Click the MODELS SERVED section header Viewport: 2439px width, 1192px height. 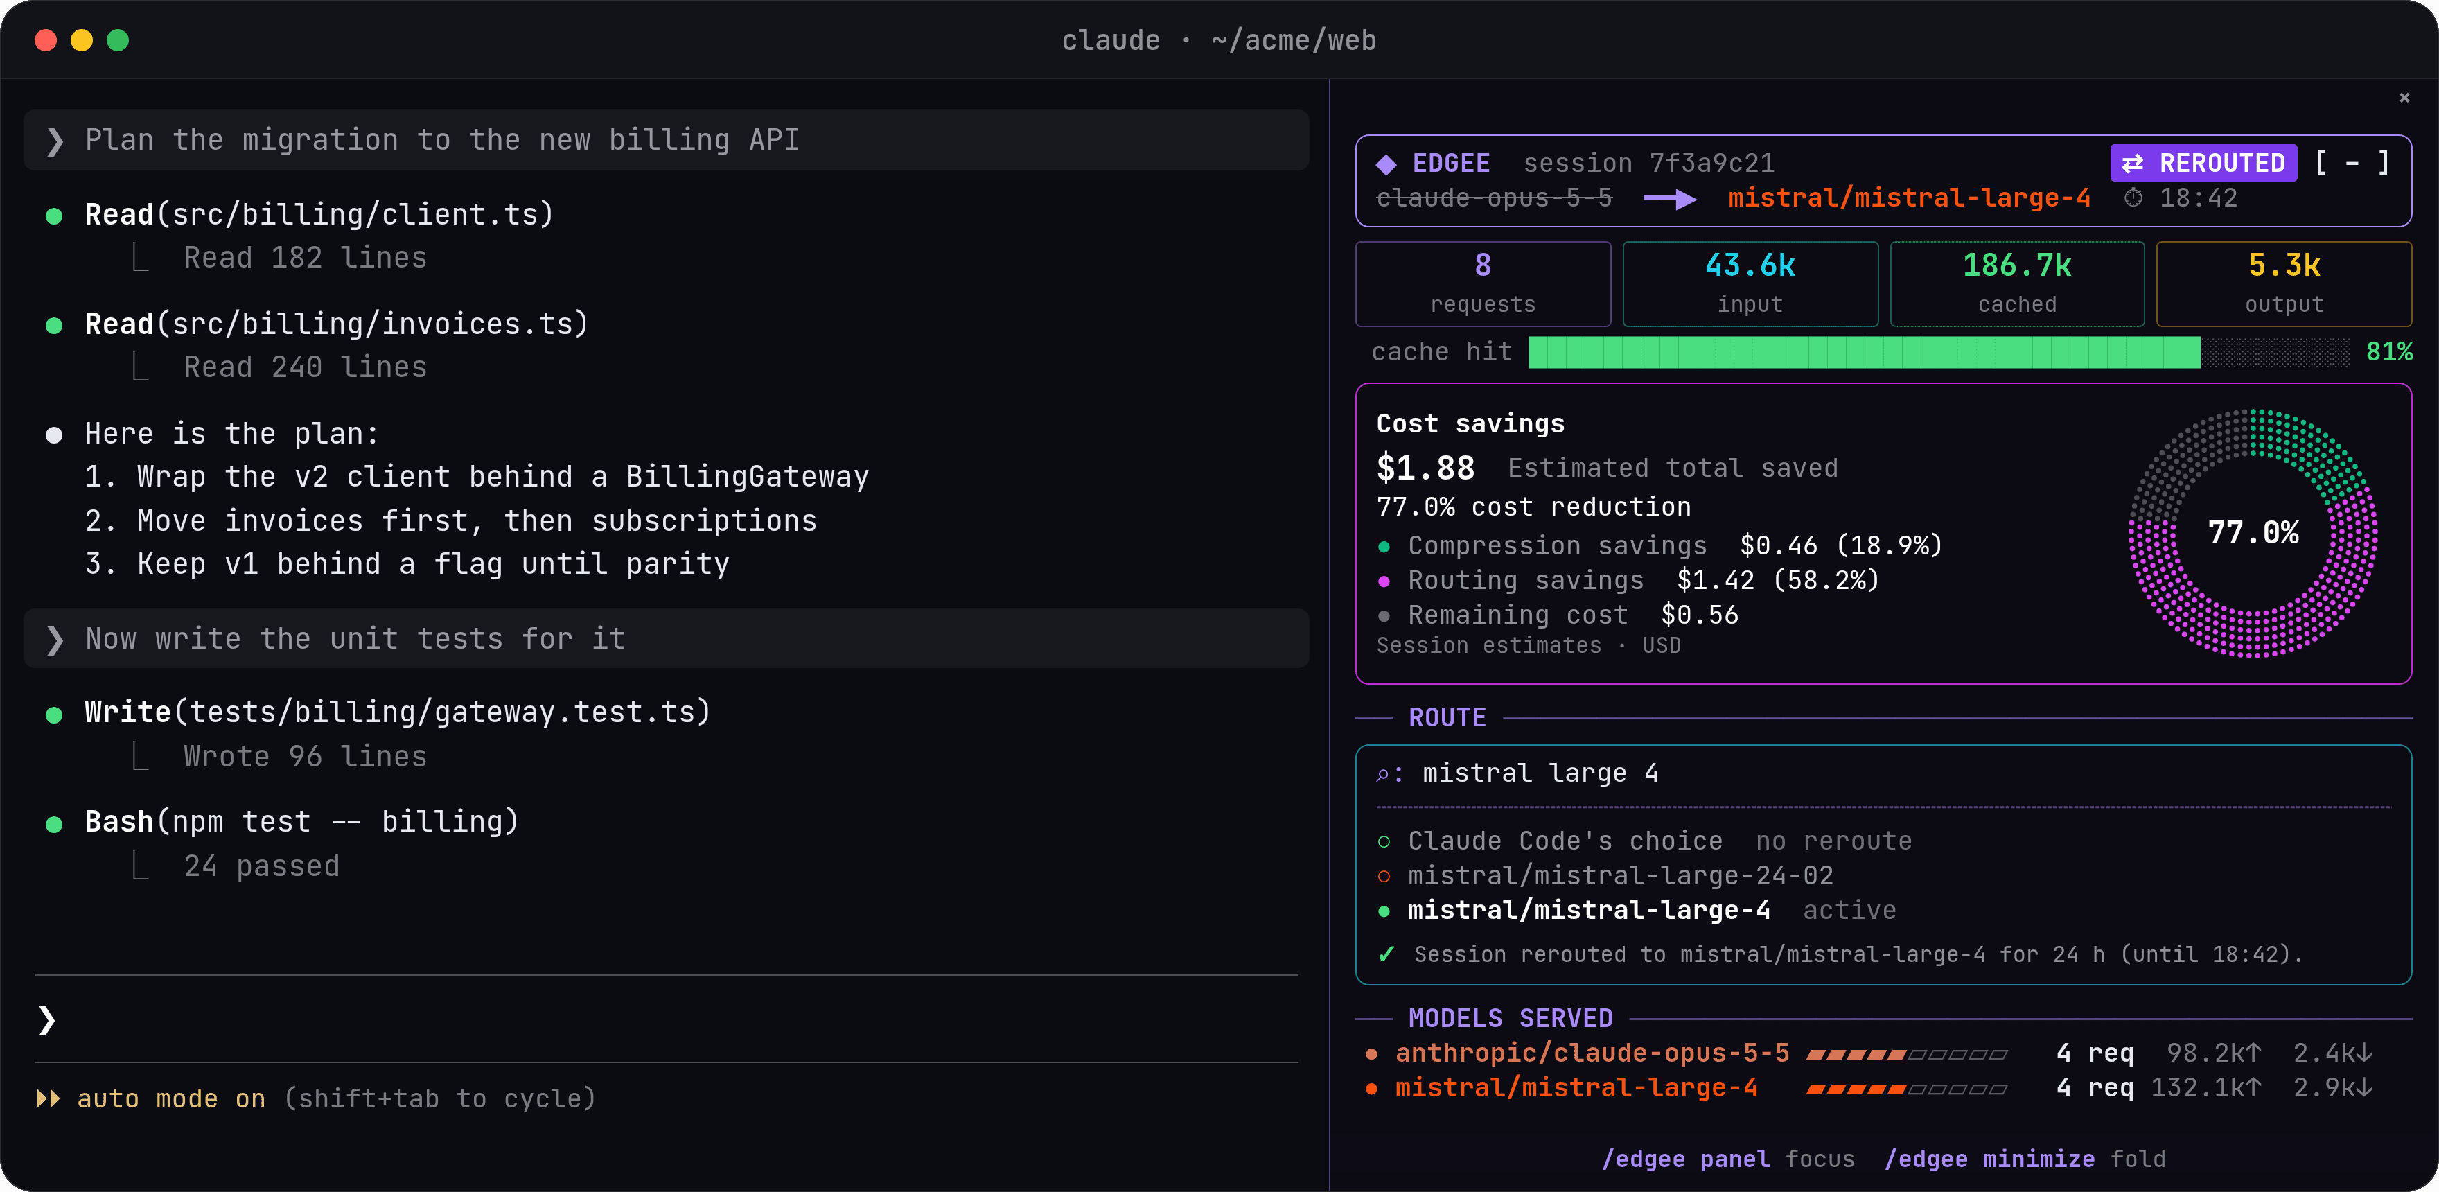click(1511, 1019)
